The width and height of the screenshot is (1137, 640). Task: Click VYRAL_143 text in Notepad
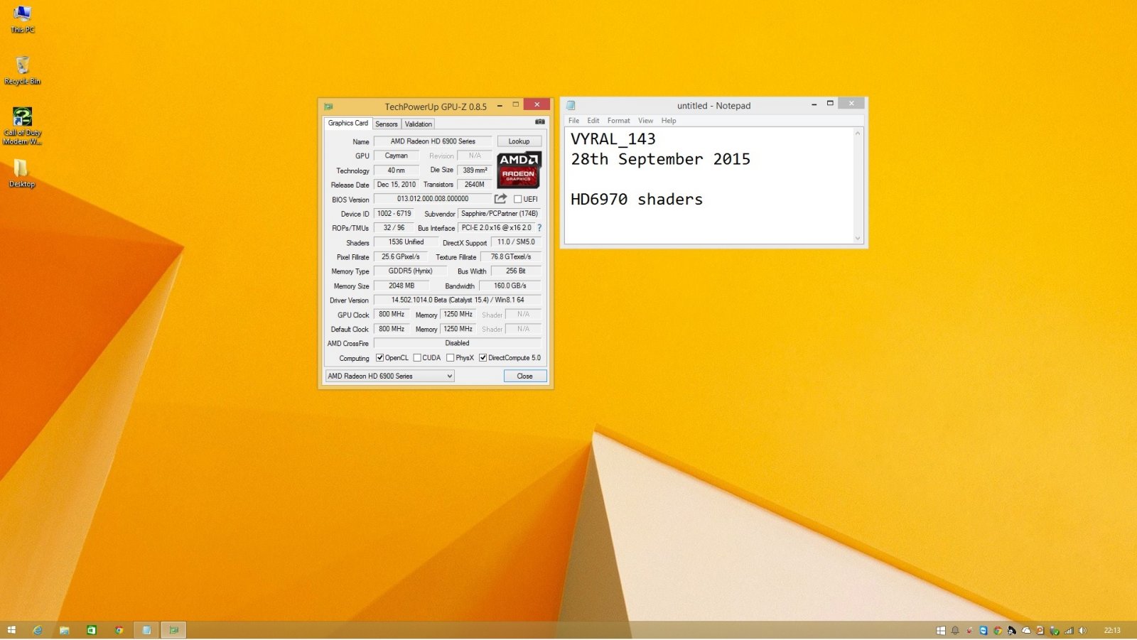613,139
